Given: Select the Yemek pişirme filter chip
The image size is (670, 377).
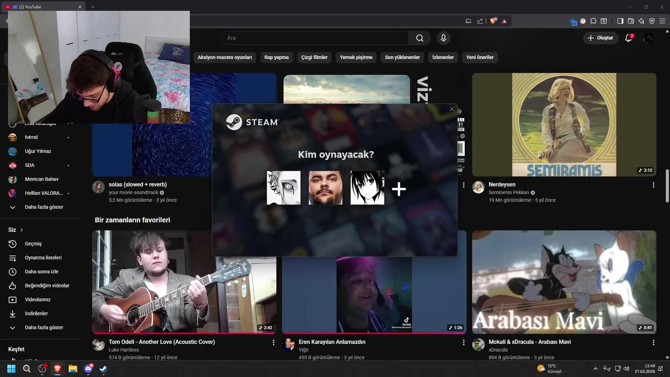Looking at the screenshot, I should coord(356,57).
